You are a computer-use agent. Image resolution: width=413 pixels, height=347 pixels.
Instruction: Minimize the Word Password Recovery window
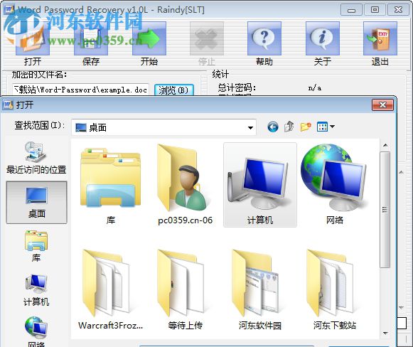(x=351, y=10)
